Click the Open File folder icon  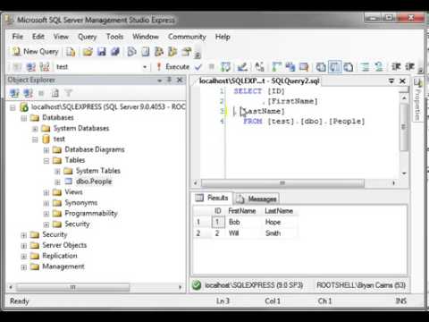88,52
